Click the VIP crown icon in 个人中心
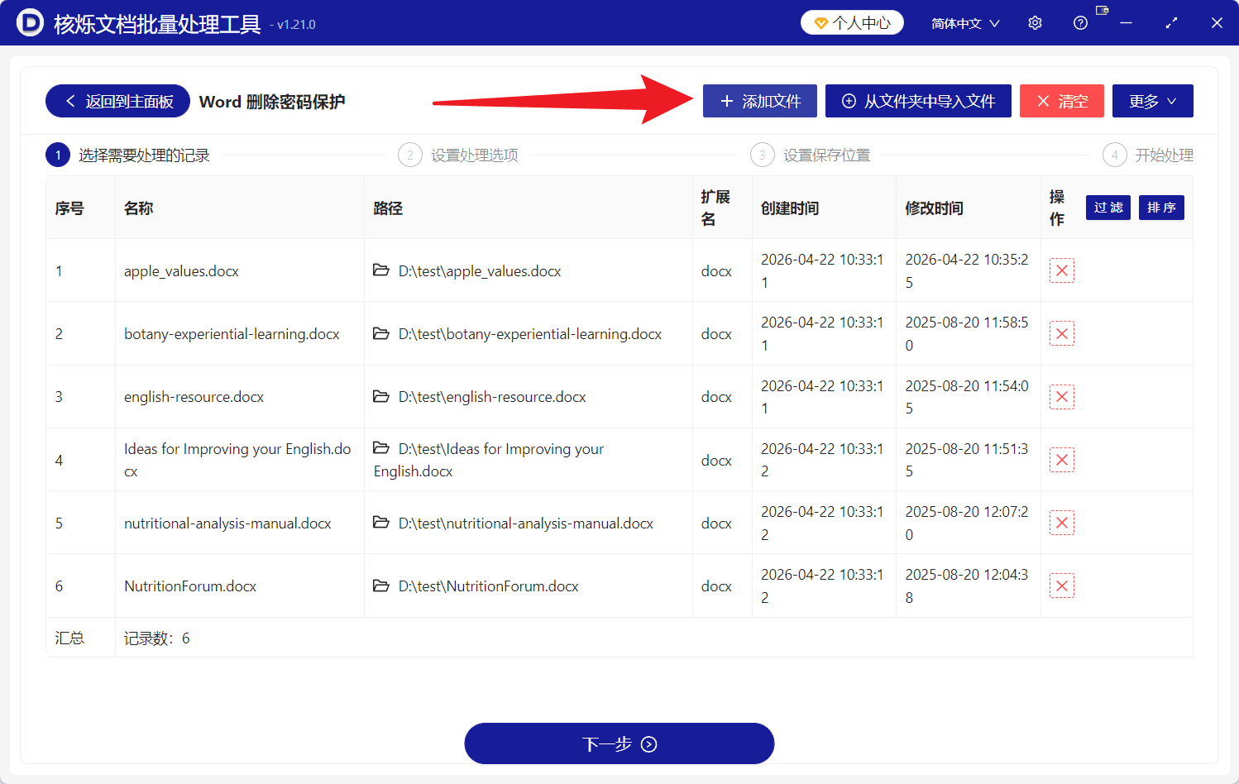The width and height of the screenshot is (1239, 784). [x=820, y=22]
